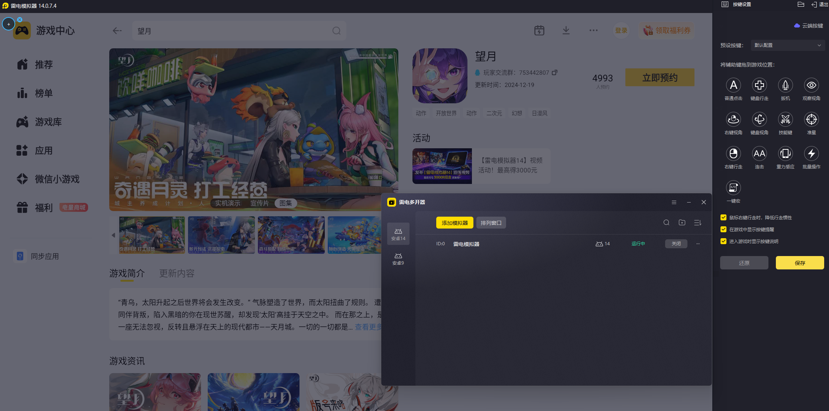
Task: Click the sort list icon in 雷电多开器
Action: (697, 223)
